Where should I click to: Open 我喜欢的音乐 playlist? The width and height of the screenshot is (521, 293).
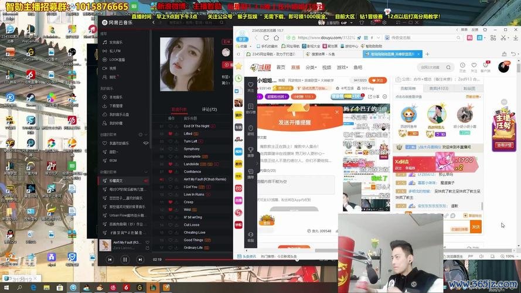(116, 143)
